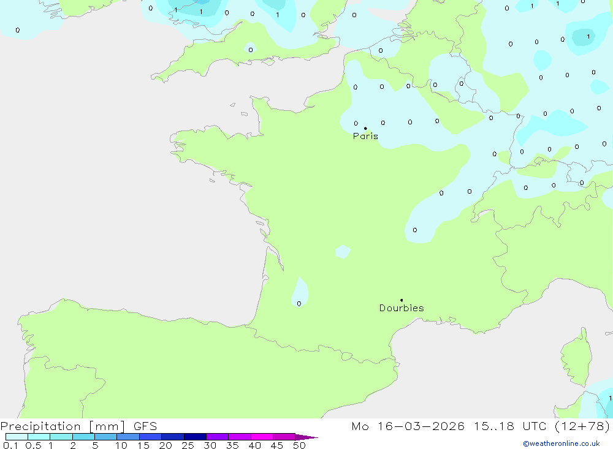Select the 20 mm dark blue legend swatch
This screenshot has height=449, width=613.
coord(173,437)
